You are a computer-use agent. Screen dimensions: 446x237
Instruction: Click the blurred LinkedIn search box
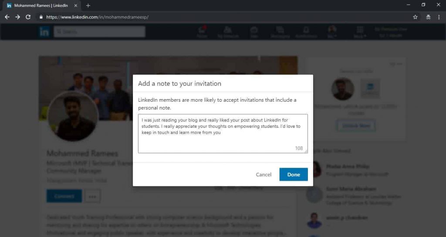tap(100, 31)
